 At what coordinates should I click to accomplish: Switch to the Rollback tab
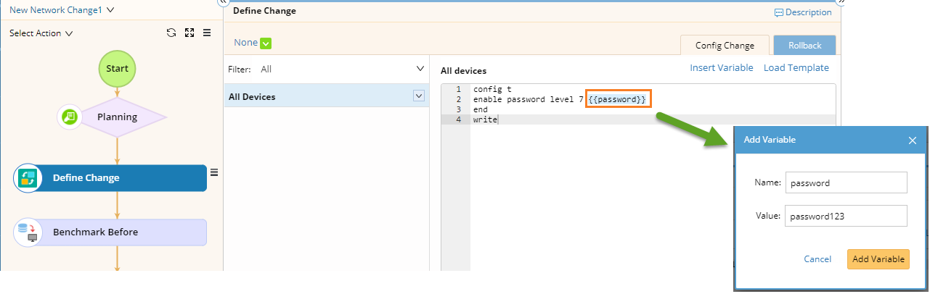(x=804, y=45)
